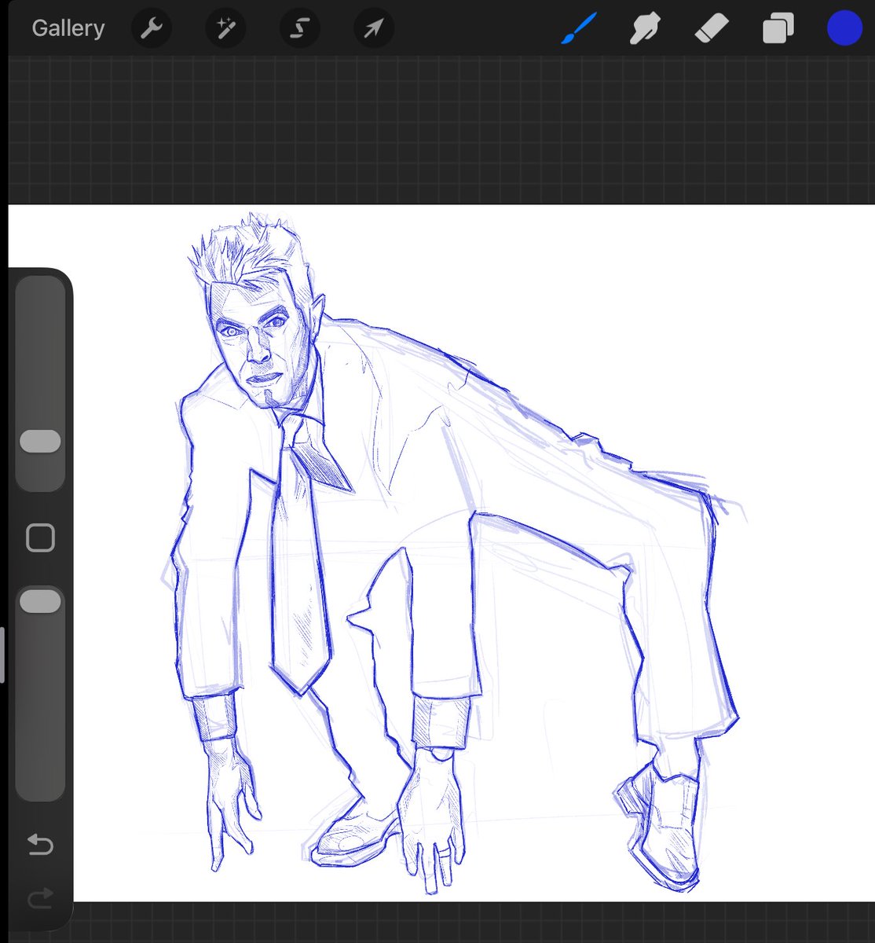Select the Smudge tool
875x943 pixels.
(x=645, y=29)
